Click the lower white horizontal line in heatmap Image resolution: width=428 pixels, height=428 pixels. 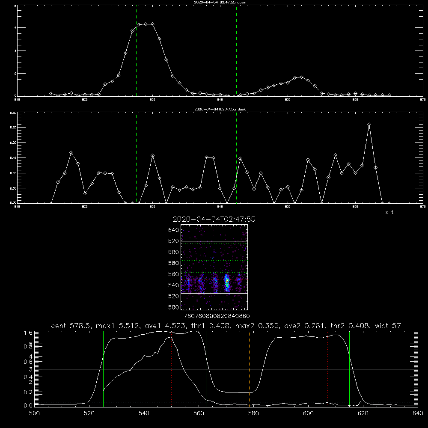pos(214,293)
